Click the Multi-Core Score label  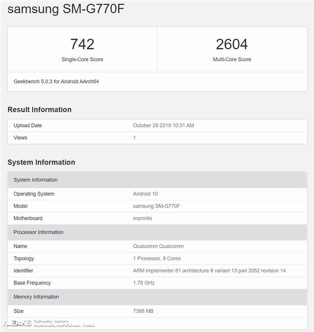click(x=232, y=60)
